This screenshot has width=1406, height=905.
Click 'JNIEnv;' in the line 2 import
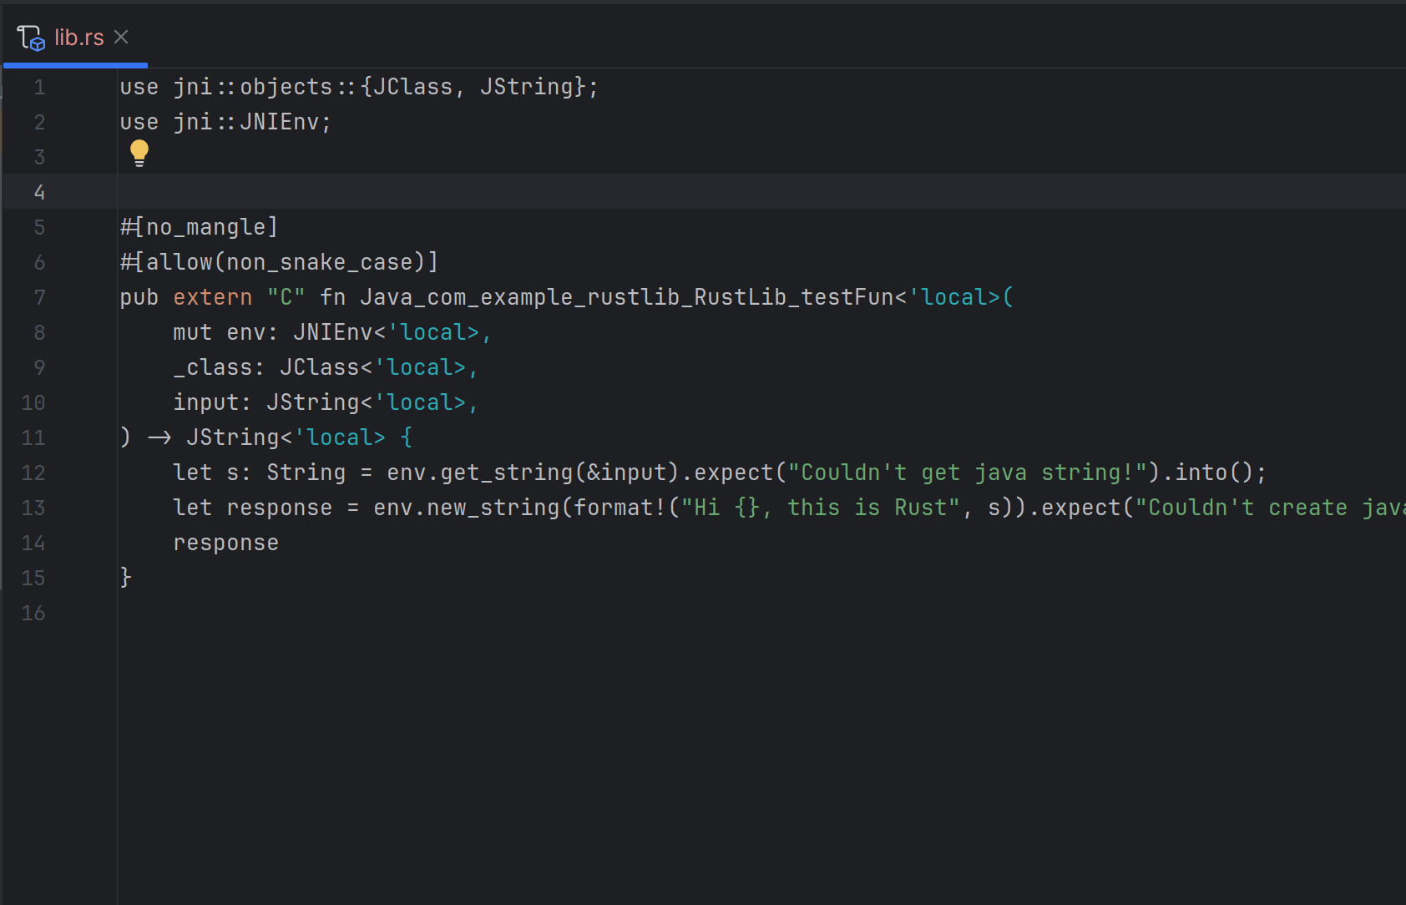pyautogui.click(x=286, y=122)
